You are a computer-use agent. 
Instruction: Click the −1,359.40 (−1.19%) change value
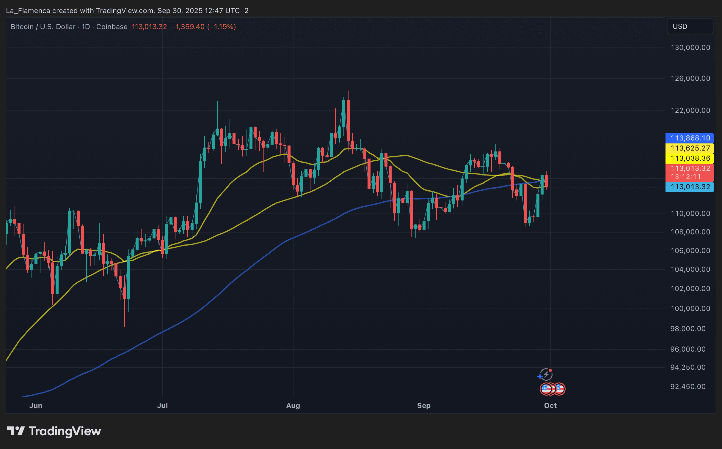tap(203, 27)
